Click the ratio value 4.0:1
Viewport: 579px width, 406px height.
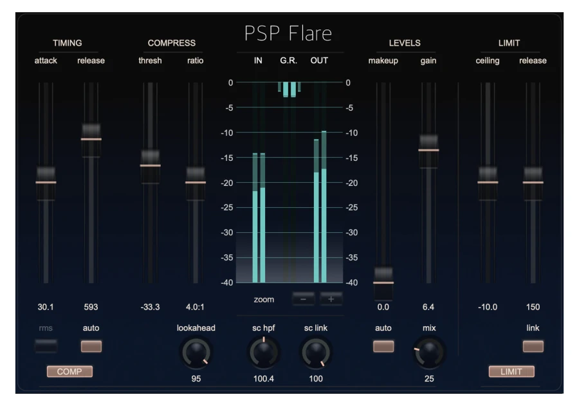pos(195,307)
